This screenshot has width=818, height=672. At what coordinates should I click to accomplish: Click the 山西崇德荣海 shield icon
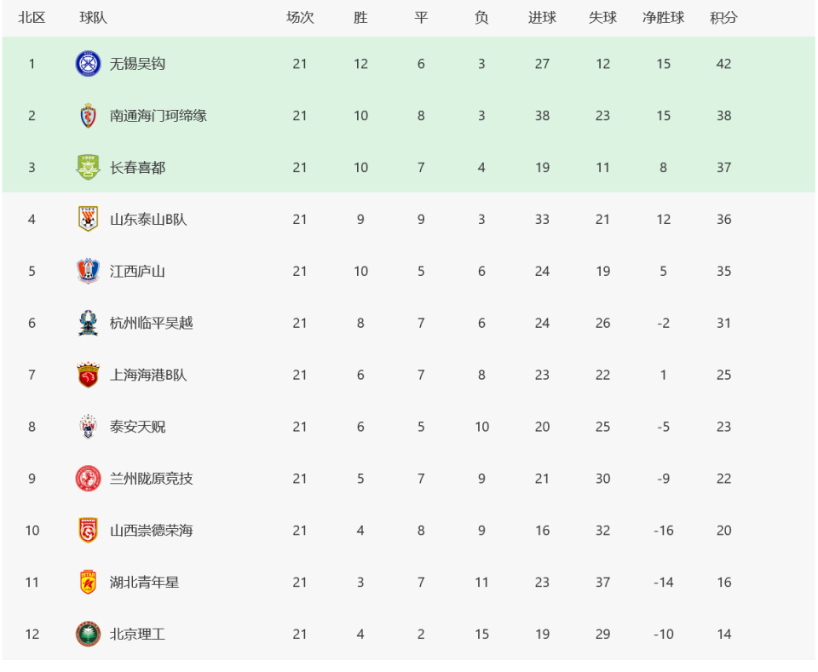(88, 531)
